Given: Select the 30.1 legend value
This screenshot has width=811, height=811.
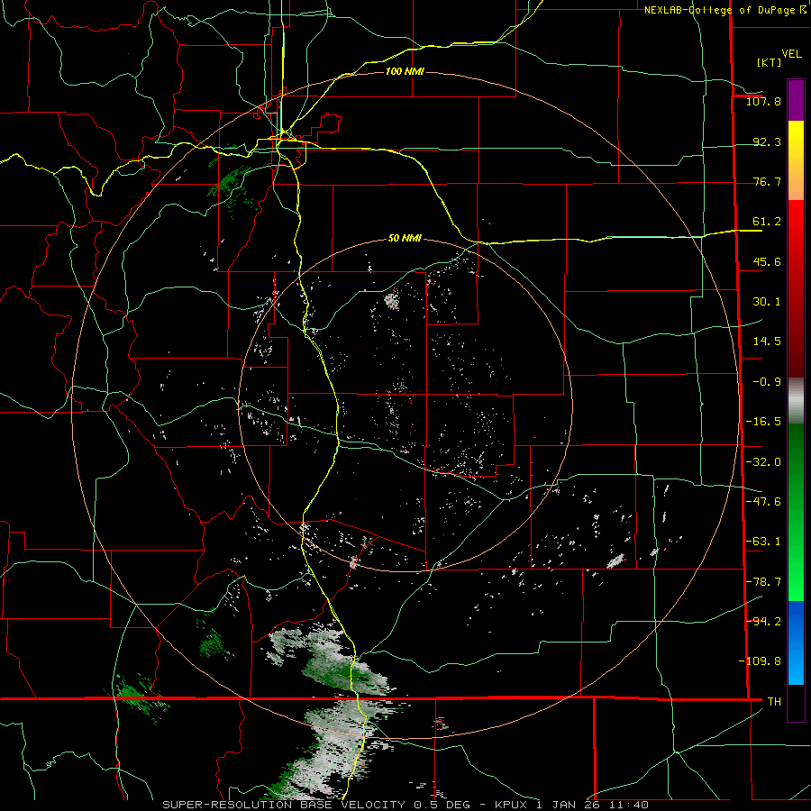Looking at the screenshot, I should (767, 302).
